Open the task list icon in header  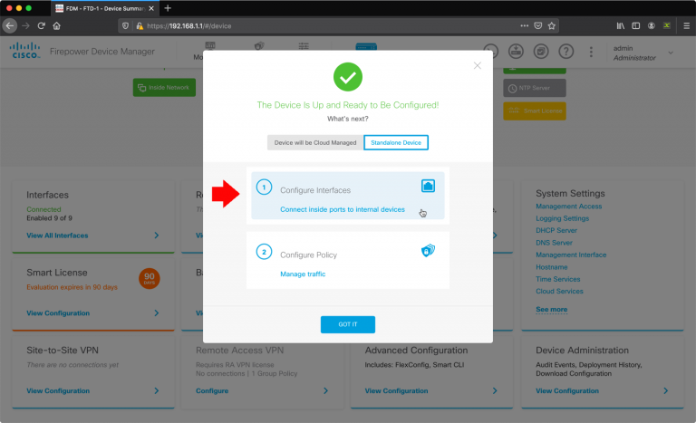(541, 52)
